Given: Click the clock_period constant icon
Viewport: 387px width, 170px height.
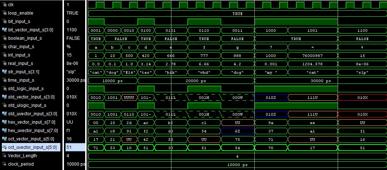Looking at the screenshot, I should pyautogui.click(x=4, y=164).
